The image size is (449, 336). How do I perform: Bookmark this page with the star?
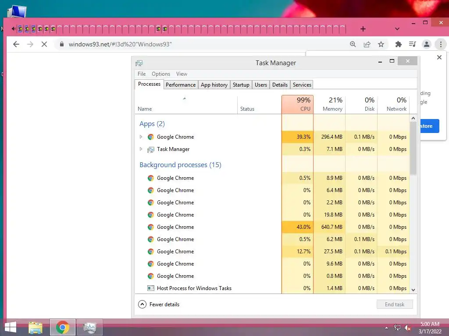pyautogui.click(x=381, y=44)
